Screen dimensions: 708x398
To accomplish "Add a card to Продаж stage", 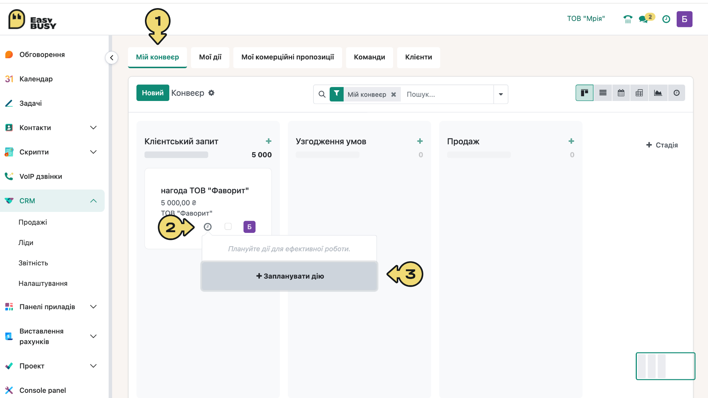I will pyautogui.click(x=571, y=141).
